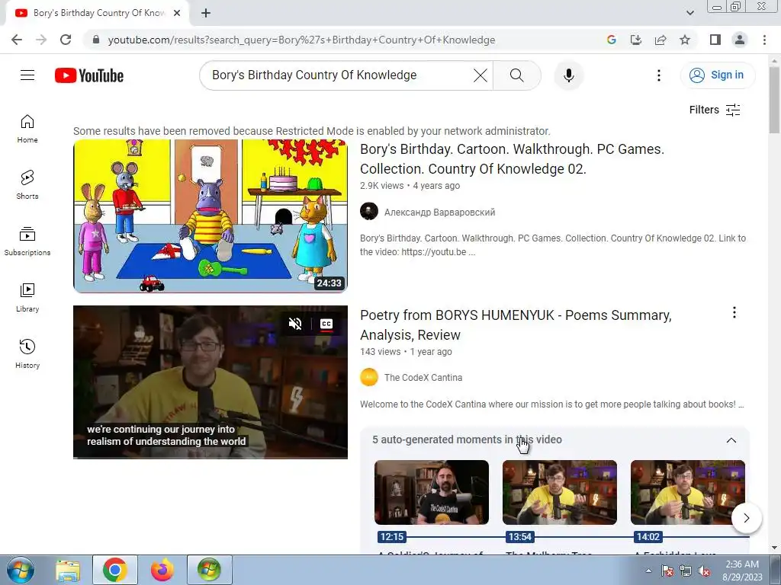
Task: Click Александр Варваровский channel avatar
Action: (x=369, y=212)
